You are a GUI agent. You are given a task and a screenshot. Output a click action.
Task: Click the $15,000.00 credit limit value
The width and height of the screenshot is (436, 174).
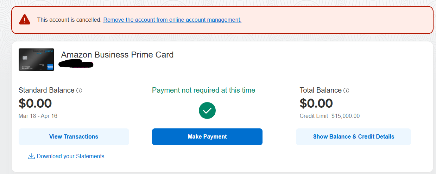(x=345, y=116)
